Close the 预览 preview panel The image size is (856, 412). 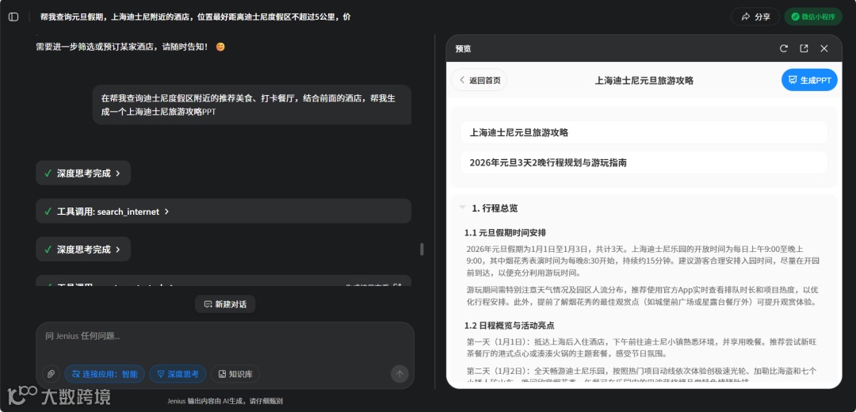[824, 48]
